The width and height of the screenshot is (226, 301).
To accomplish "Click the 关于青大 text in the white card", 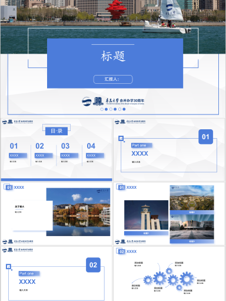I will click(x=19, y=207).
